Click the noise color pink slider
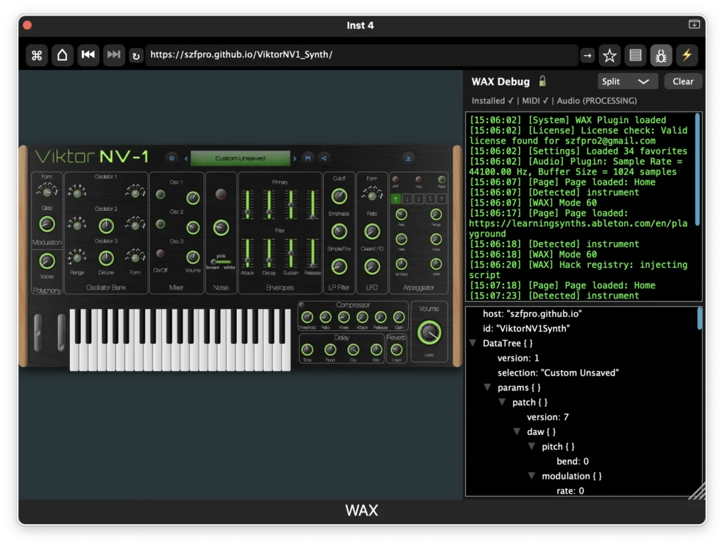This screenshot has height=546, width=724. click(221, 262)
